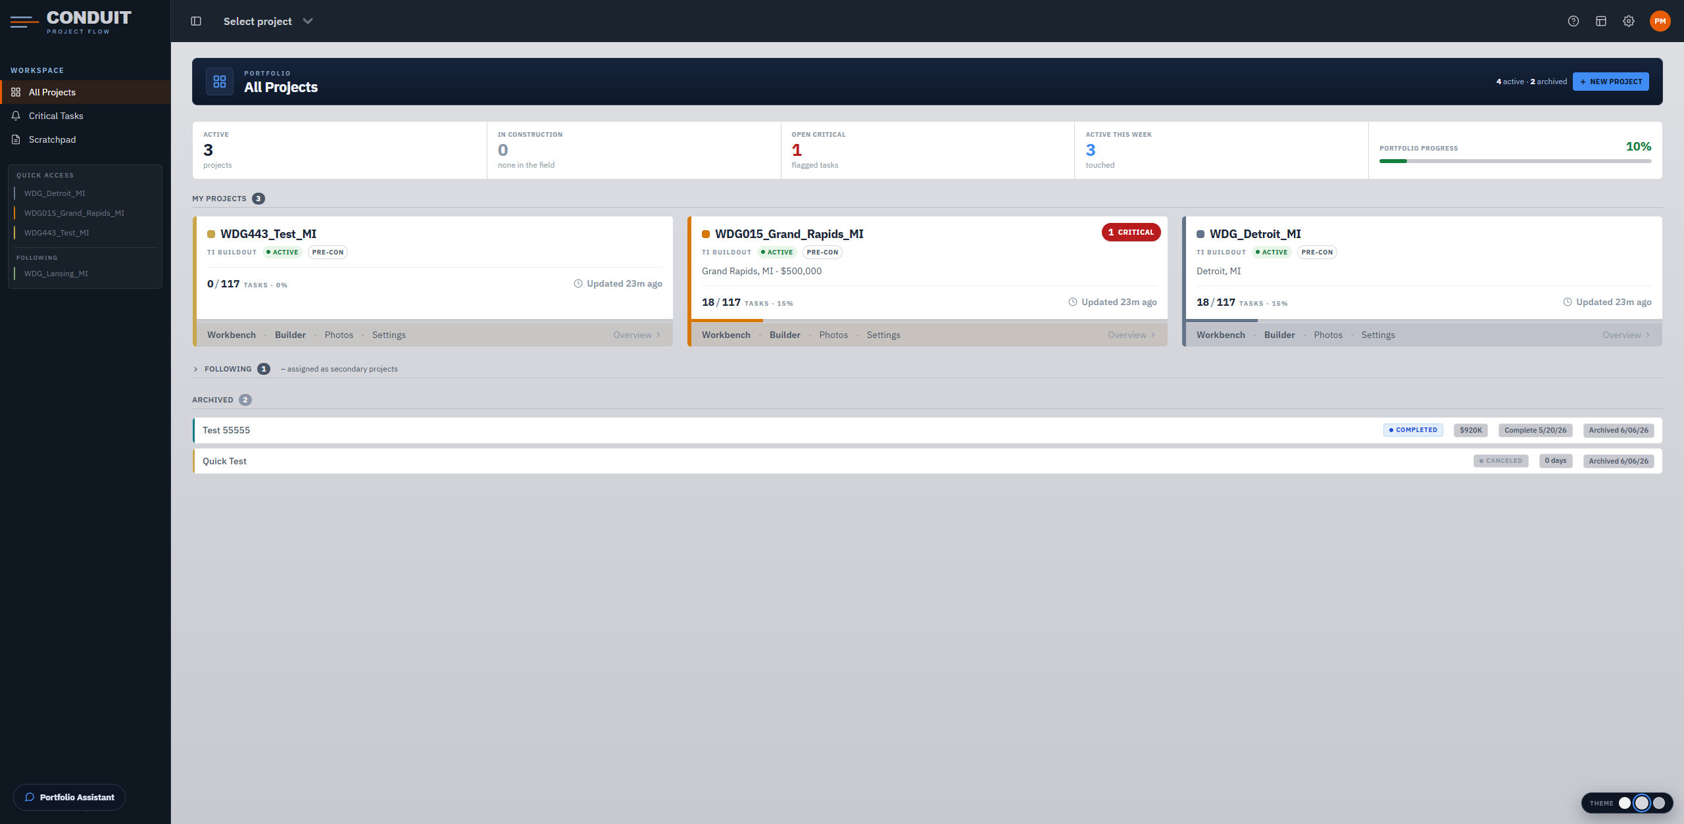Open Critical Tasks in sidebar
1684x824 pixels.
(x=86, y=116)
